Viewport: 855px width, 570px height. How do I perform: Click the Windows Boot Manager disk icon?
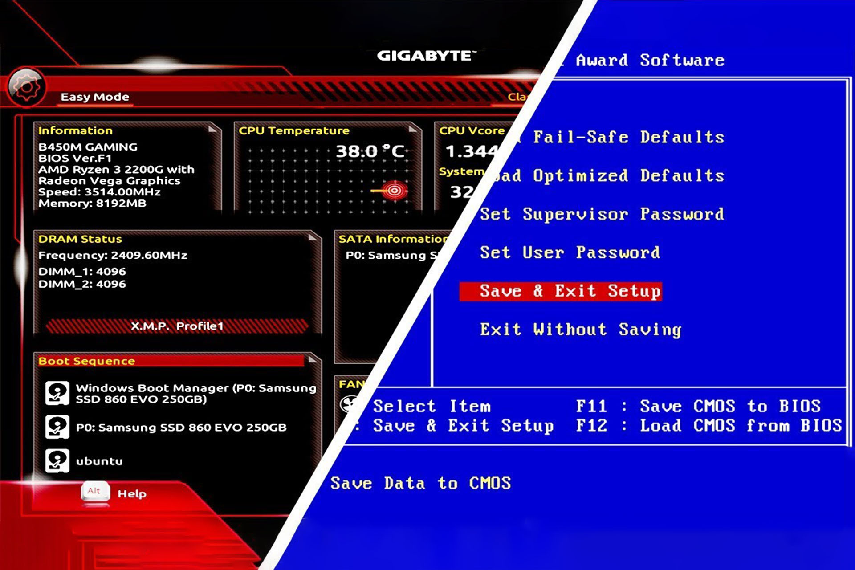tap(57, 393)
